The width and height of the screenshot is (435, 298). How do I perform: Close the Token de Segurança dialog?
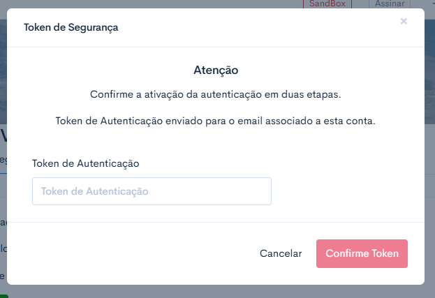tap(404, 21)
